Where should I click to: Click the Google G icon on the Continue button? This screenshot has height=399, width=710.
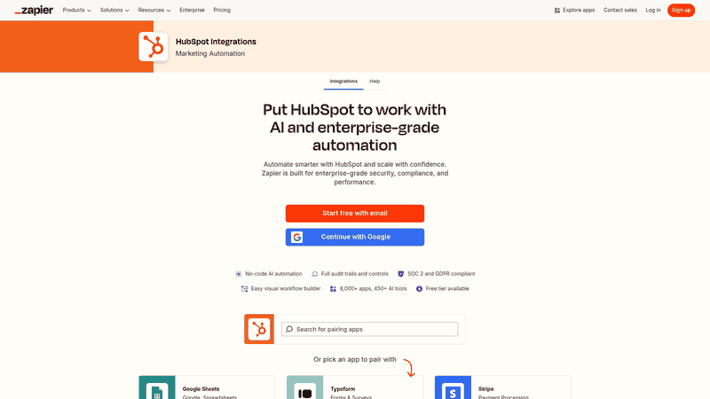(x=297, y=237)
